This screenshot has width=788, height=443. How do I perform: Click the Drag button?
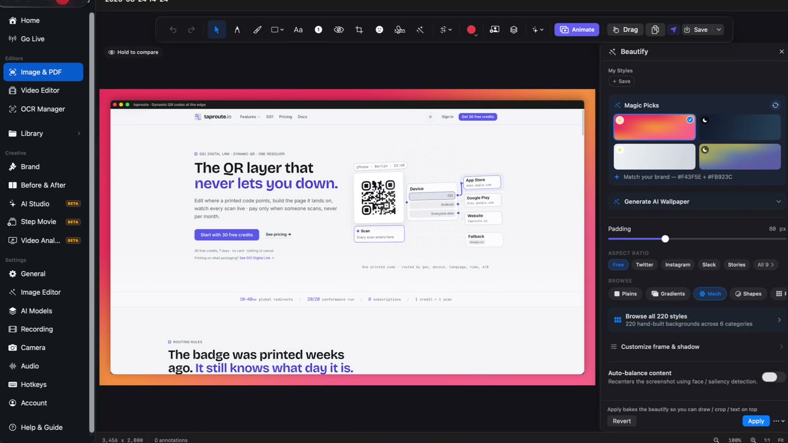coord(625,30)
